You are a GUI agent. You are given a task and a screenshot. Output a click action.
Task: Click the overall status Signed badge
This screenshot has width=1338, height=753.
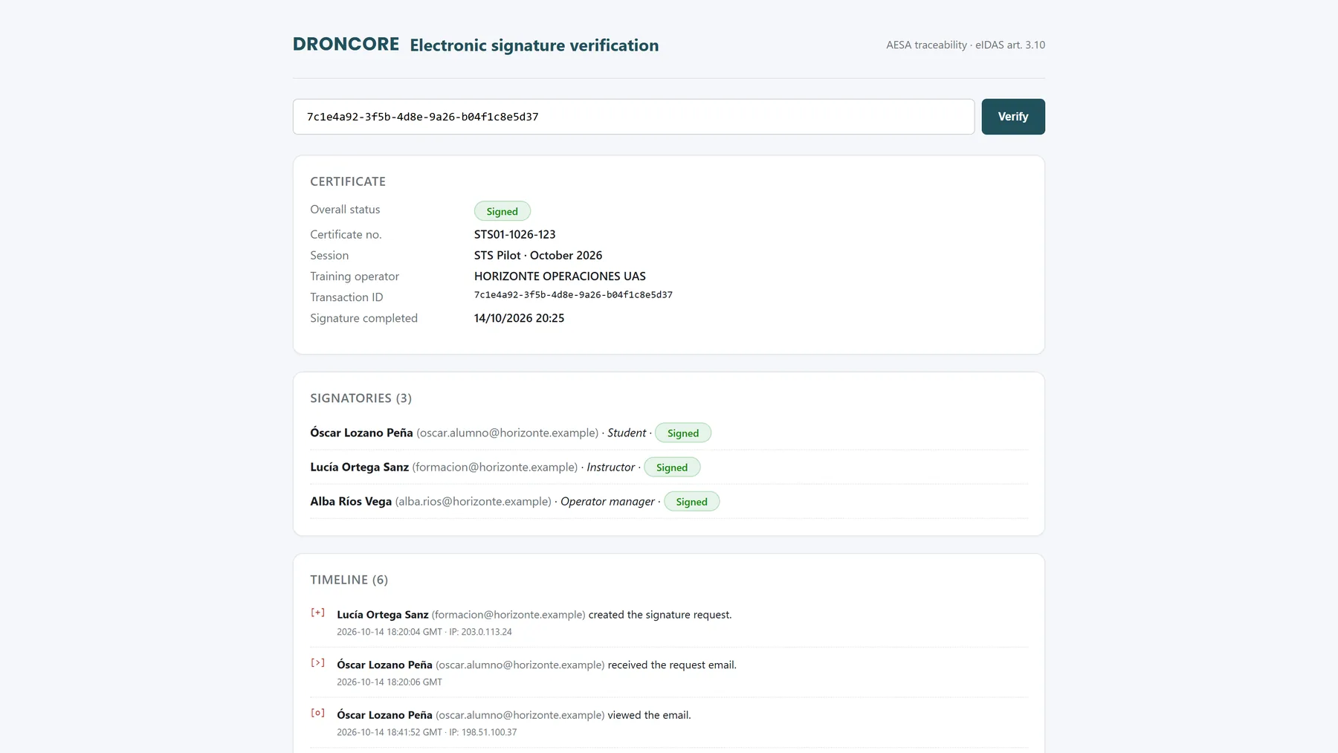(502, 211)
